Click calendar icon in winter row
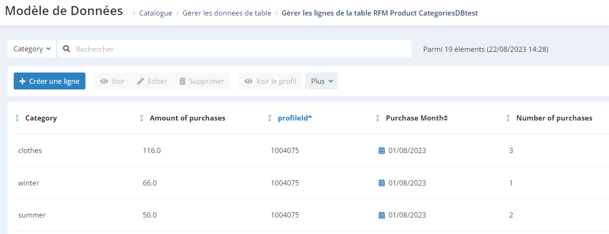The height and width of the screenshot is (234, 609). tap(382, 183)
